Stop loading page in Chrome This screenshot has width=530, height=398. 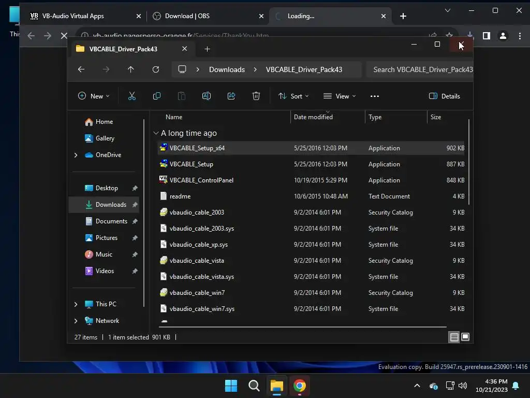point(64,36)
